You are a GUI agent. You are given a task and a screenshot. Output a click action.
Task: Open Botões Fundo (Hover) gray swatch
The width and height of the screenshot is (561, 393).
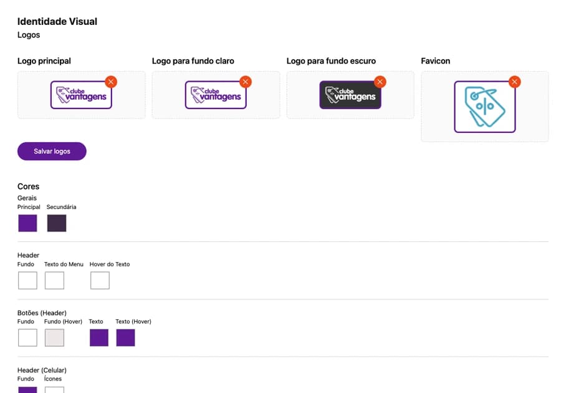pyautogui.click(x=54, y=337)
